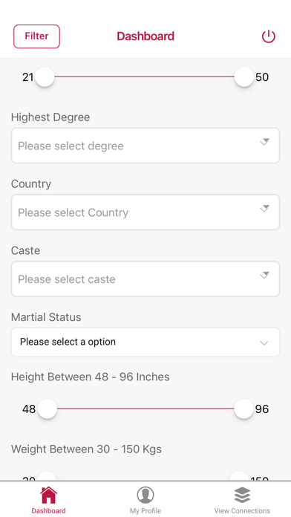Tap the View Connections layers icon
This screenshot has width=291, height=517.
[242, 495]
